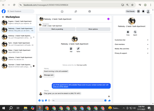Choose a GIF in the composer
Screen dimensions: 154x111
point(49,101)
